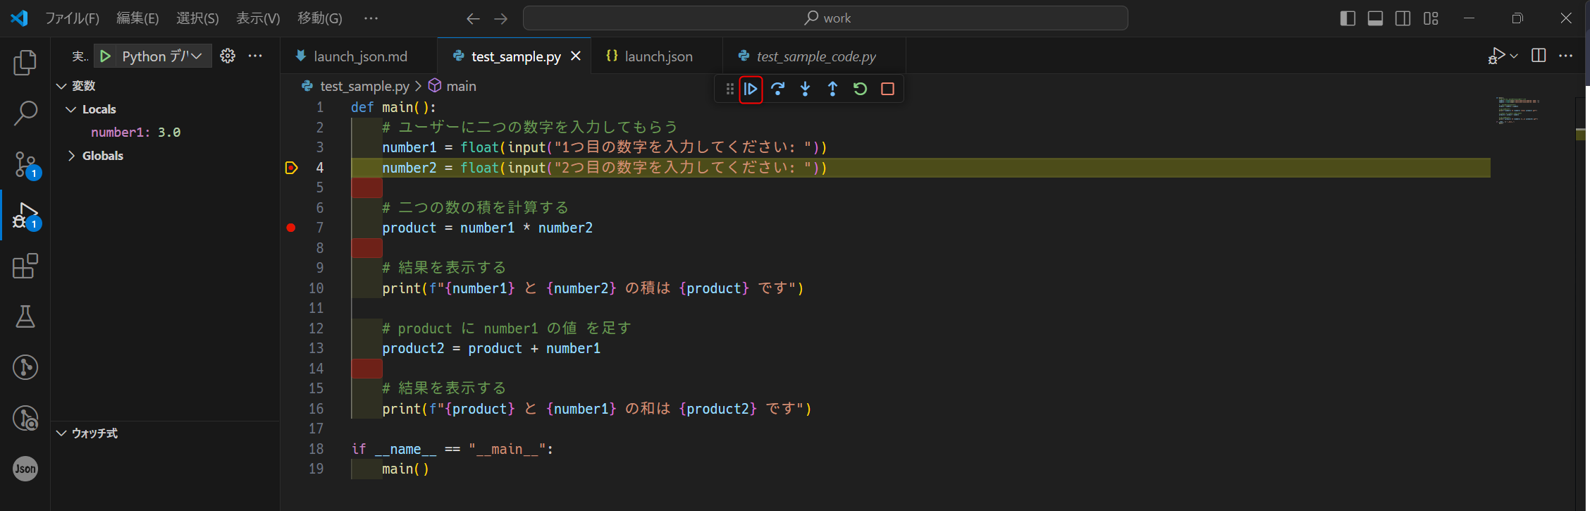This screenshot has height=511, width=1590.
Task: Click test_sample.py in the breadcrumb
Action: coord(364,86)
